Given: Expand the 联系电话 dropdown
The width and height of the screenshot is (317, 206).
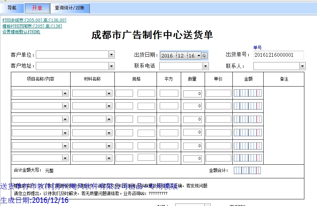Looking at the screenshot, I should (205, 66).
